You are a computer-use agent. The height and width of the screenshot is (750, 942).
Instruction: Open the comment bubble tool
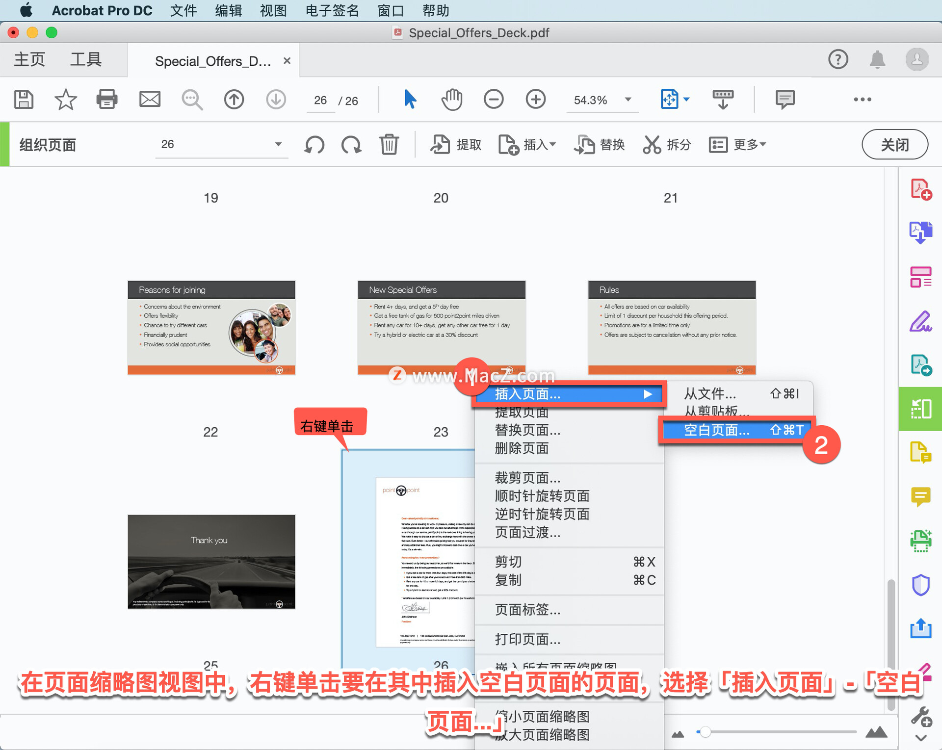point(785,100)
